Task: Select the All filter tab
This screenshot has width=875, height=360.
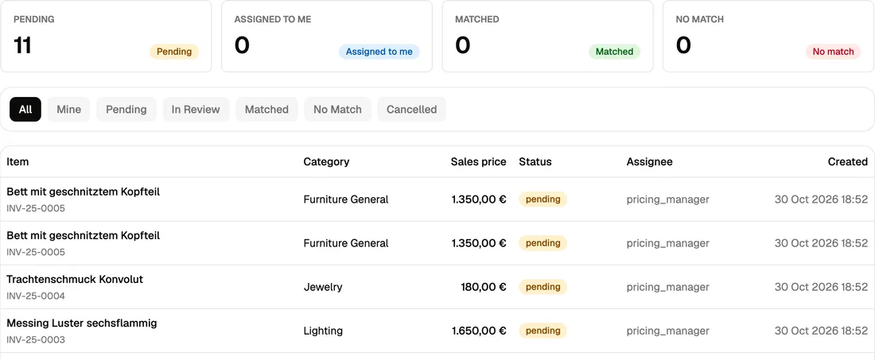Action: pos(25,109)
